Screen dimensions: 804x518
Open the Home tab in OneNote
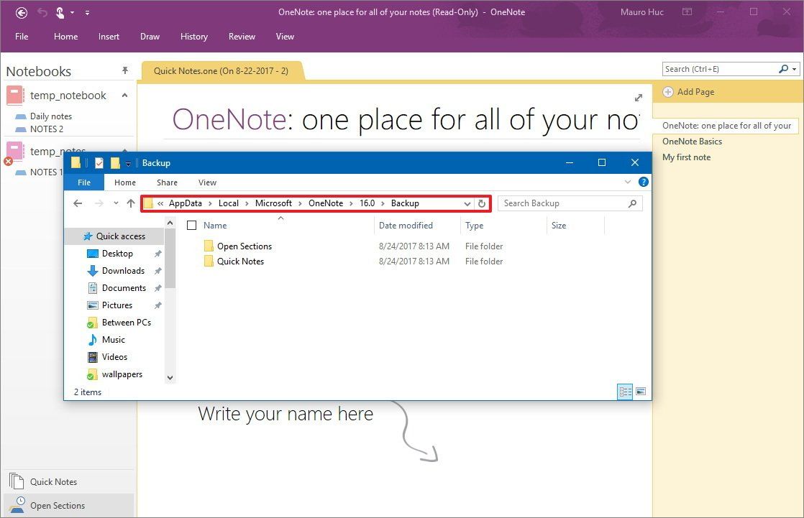[x=65, y=37]
